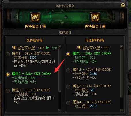
Task: Select right panel 属性2 42Lv radio button
Action: point(68,70)
